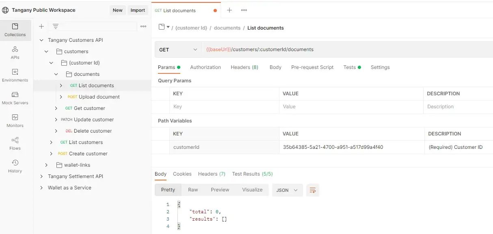
Task: Click the New button
Action: point(117,10)
